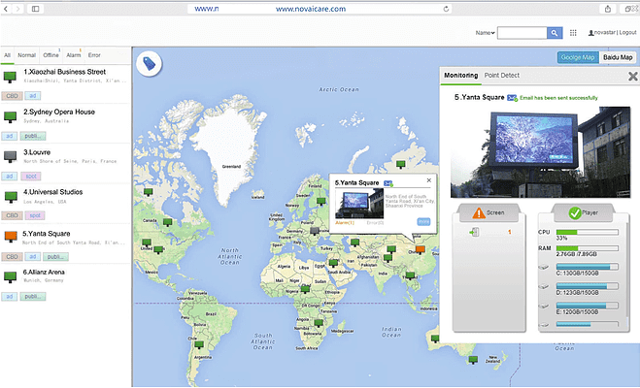The height and width of the screenshot is (388, 640).
Task: Switch to Baidu Map view
Action: pyautogui.click(x=618, y=57)
